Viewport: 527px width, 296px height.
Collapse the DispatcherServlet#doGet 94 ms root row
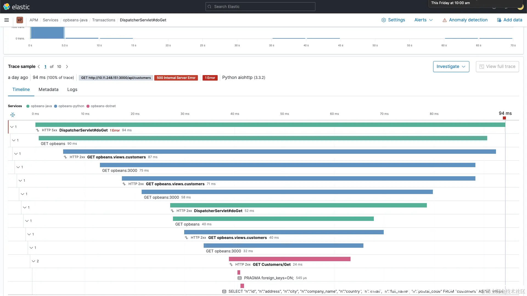[x=12, y=127]
